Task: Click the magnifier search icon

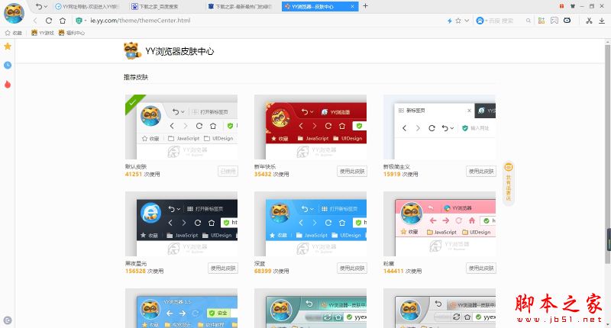Action: point(529,21)
